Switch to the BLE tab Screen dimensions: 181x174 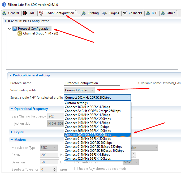[x=152, y=13]
